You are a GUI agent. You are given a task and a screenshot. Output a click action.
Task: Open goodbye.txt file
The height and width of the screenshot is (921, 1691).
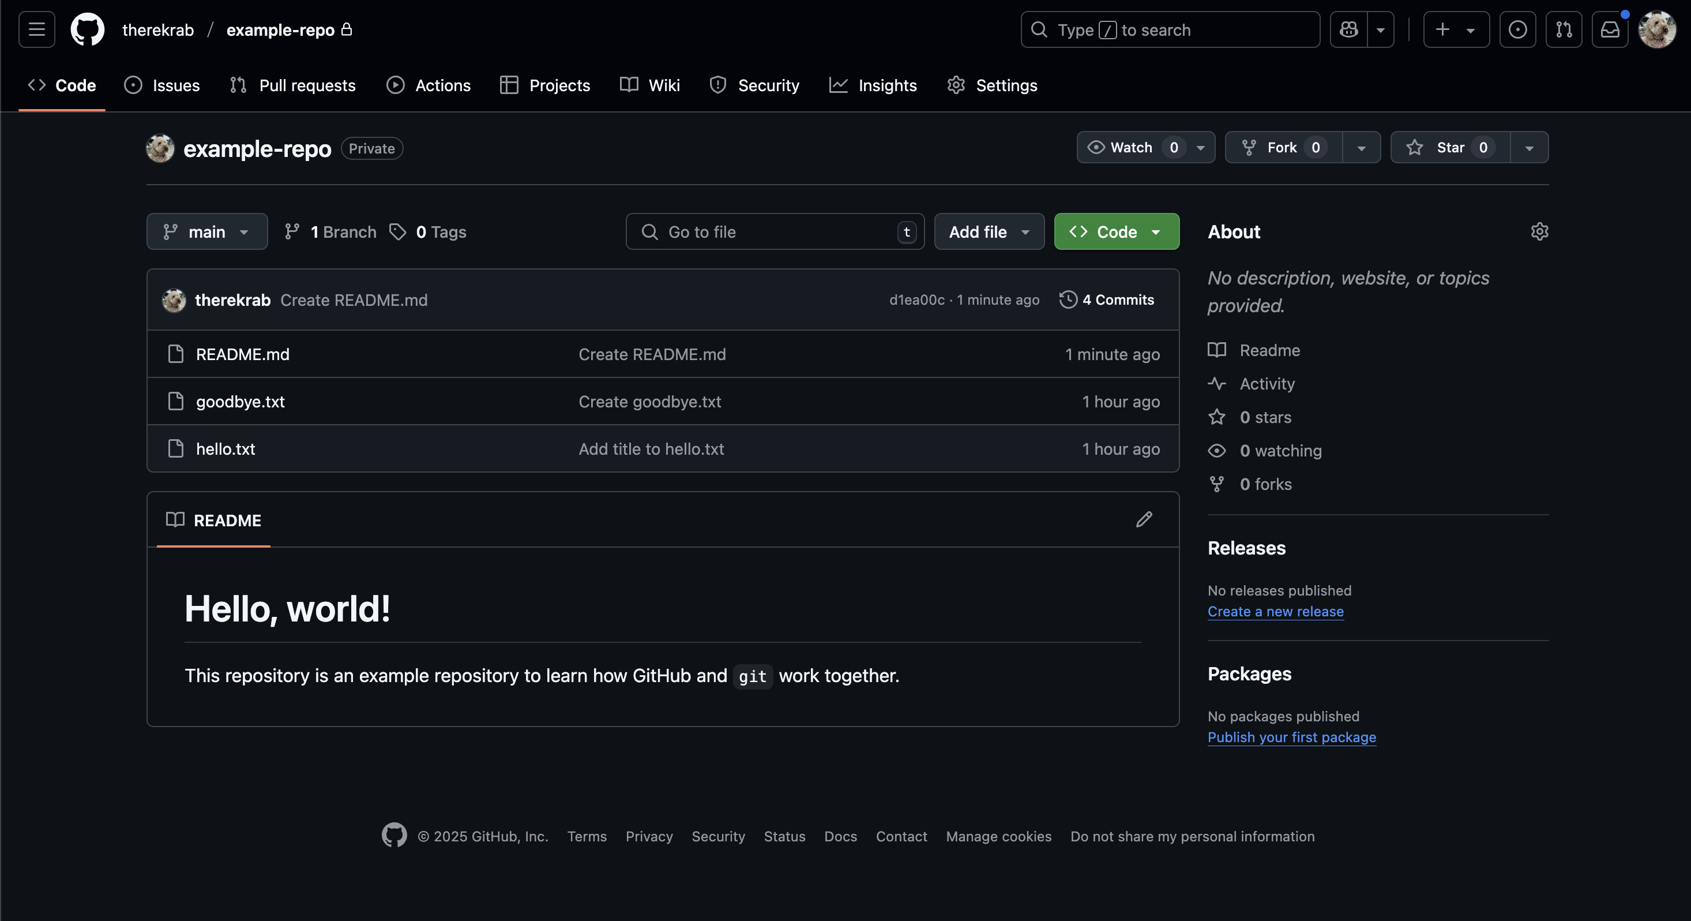[241, 402]
